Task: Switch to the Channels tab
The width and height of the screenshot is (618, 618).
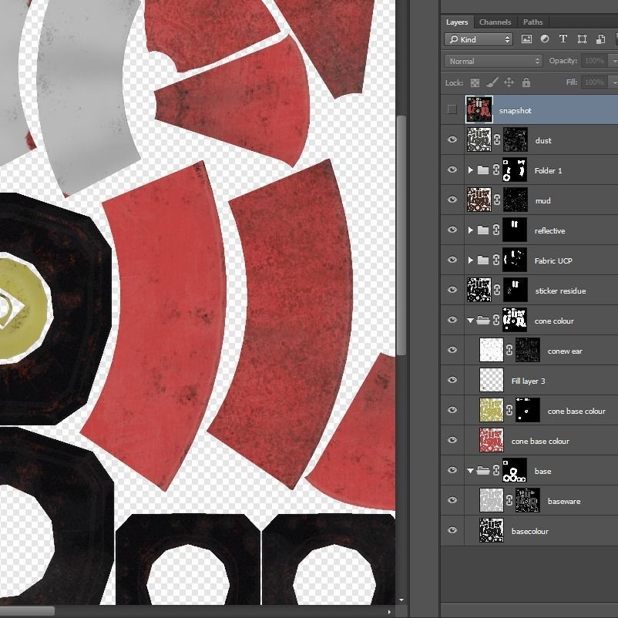Action: [495, 22]
